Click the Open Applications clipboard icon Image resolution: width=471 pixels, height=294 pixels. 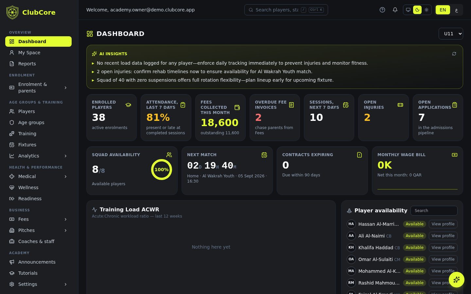(x=455, y=105)
